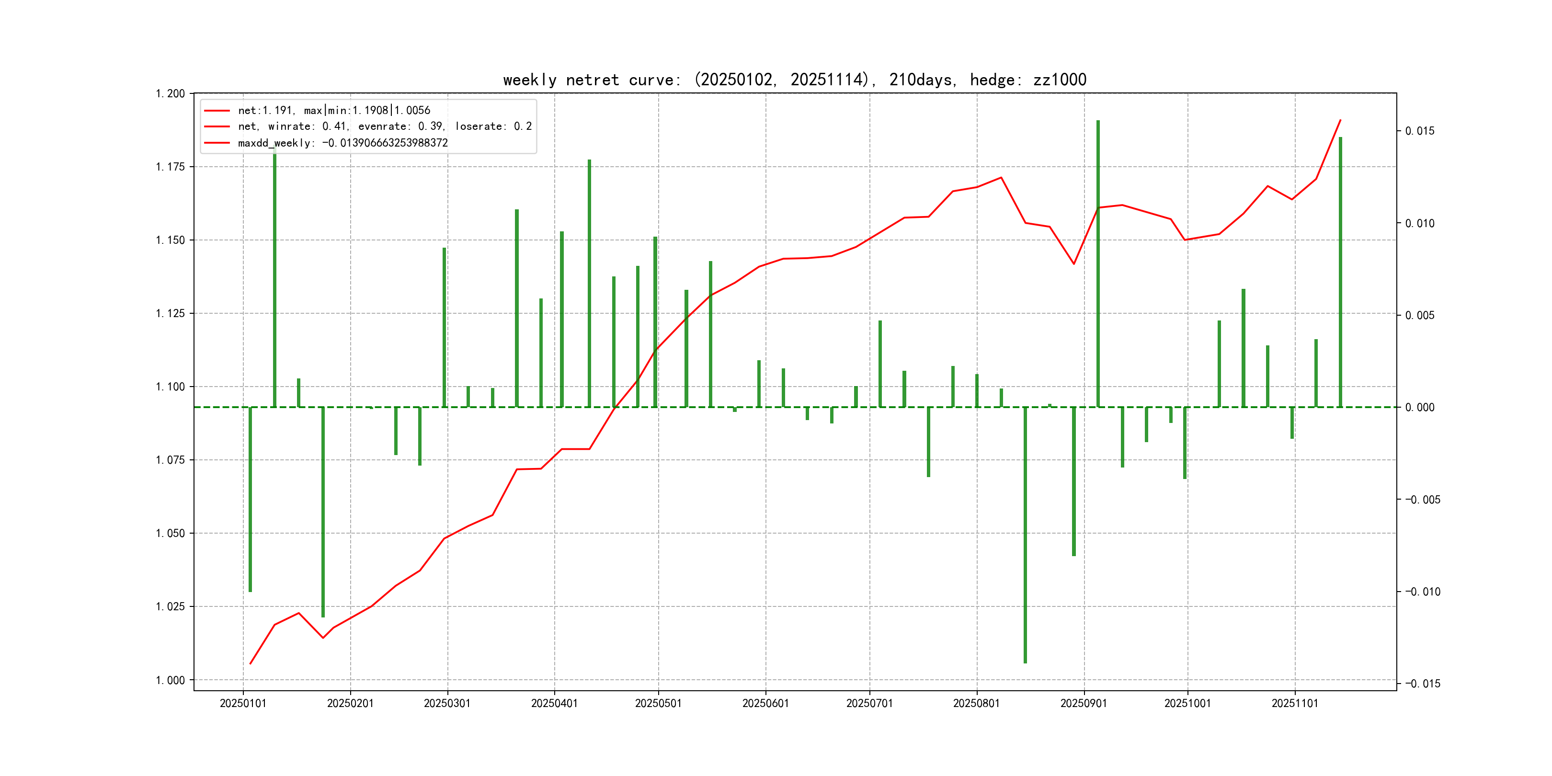Click the final peak of the red net curve
Image resolution: width=1552 pixels, height=776 pixels.
(1340, 120)
